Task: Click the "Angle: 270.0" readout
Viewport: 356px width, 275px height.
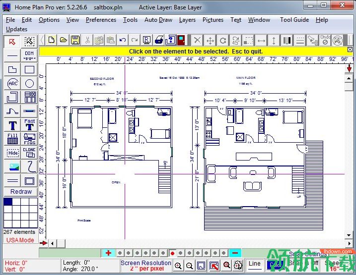Action: (80, 269)
